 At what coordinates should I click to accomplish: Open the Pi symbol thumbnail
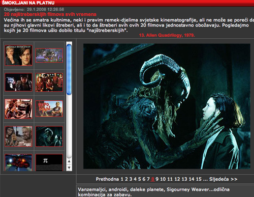click(49, 162)
